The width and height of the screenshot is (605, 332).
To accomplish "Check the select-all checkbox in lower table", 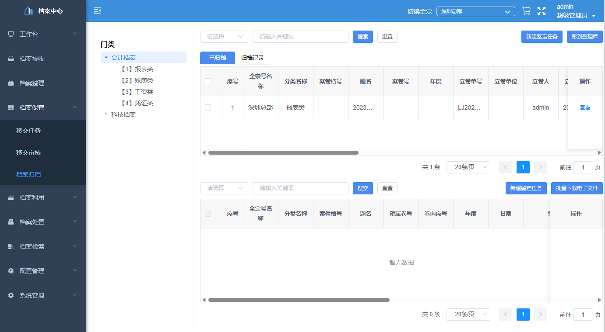I will pyautogui.click(x=208, y=214).
